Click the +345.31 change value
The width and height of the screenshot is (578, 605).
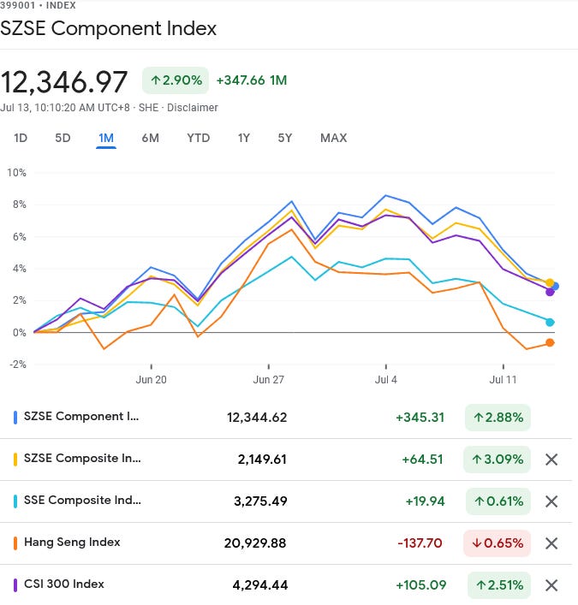[420, 418]
